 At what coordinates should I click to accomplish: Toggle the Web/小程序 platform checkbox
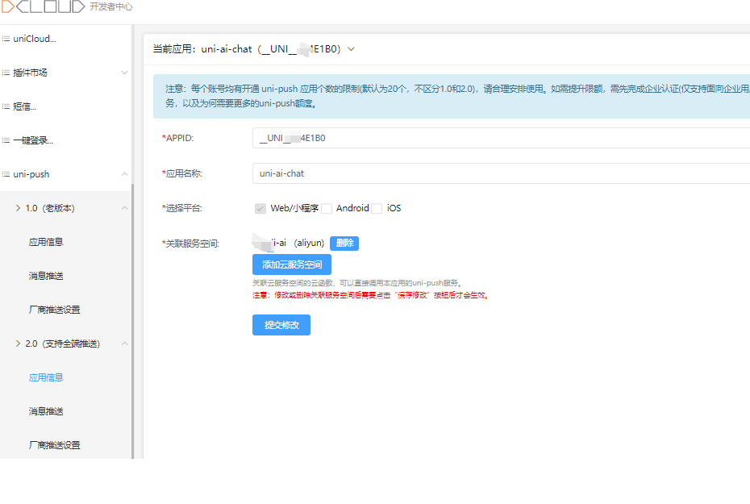coord(260,209)
